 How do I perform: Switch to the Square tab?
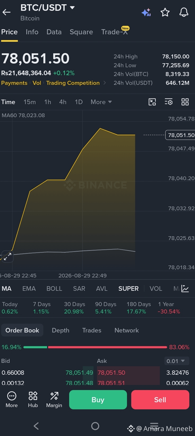(81, 32)
